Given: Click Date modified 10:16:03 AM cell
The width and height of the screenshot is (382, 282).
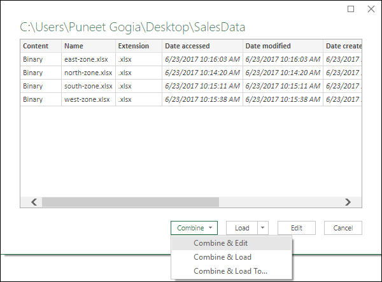Looking at the screenshot, I should [x=283, y=59].
